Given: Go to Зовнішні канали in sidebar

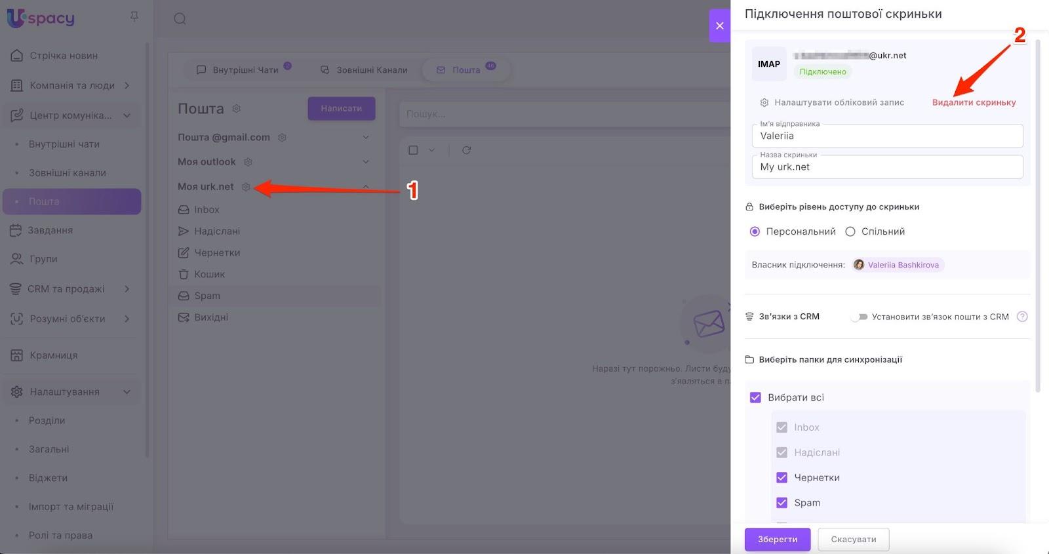Looking at the screenshot, I should tap(68, 173).
